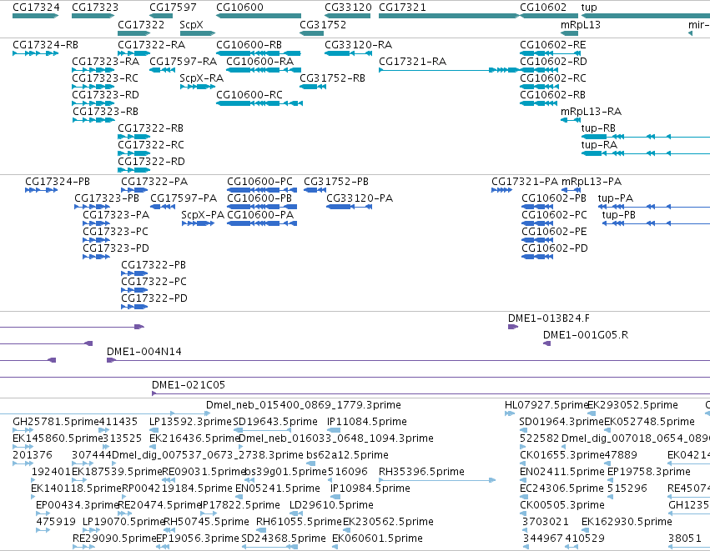The width and height of the screenshot is (710, 551).
Task: Click the CG10602-RE transcript label
Action: click(553, 45)
